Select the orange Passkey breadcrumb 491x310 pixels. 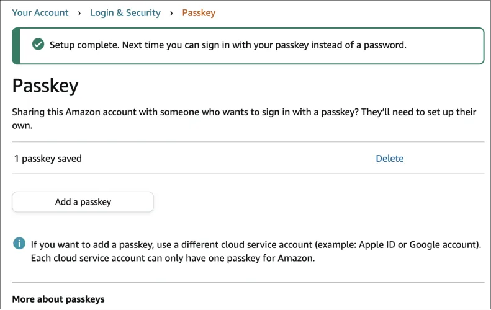coord(199,13)
